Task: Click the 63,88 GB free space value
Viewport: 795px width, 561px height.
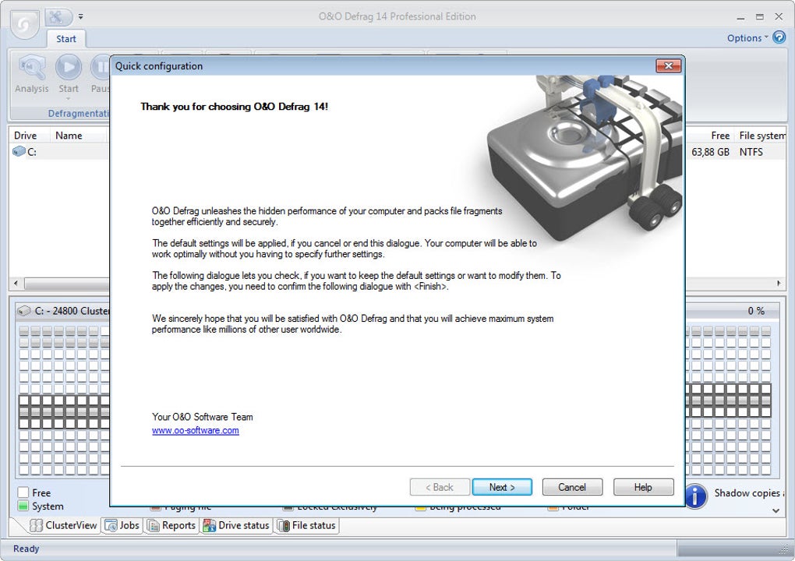Action: tap(710, 152)
